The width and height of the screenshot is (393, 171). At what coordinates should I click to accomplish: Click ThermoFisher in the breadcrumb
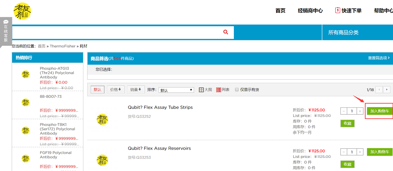point(63,46)
